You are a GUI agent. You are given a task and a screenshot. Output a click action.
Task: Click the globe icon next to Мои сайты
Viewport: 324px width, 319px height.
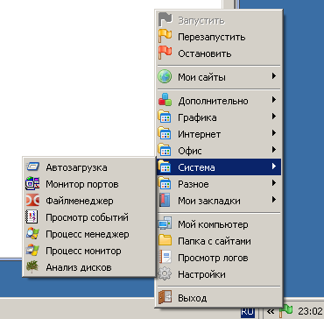click(165, 77)
